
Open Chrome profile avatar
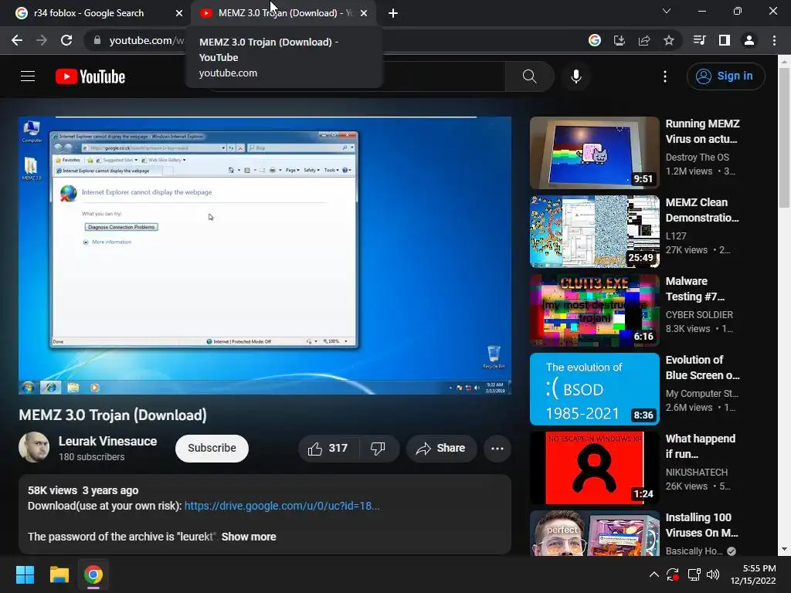(x=749, y=40)
